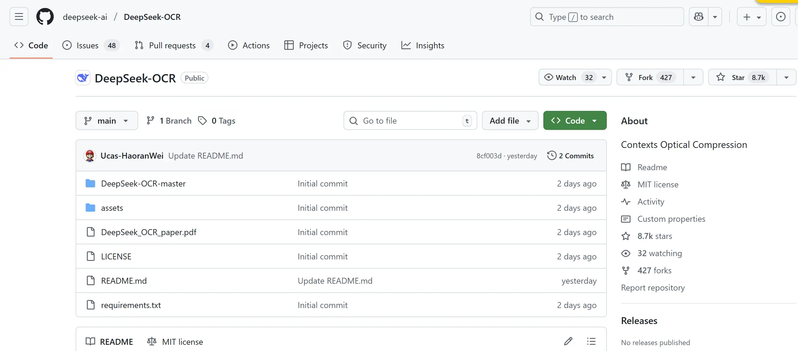This screenshot has width=798, height=351.
Task: Open the issues inbox circle icon
Action: [780, 17]
